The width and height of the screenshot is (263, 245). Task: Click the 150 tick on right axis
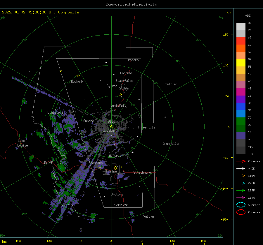coord(226,34)
